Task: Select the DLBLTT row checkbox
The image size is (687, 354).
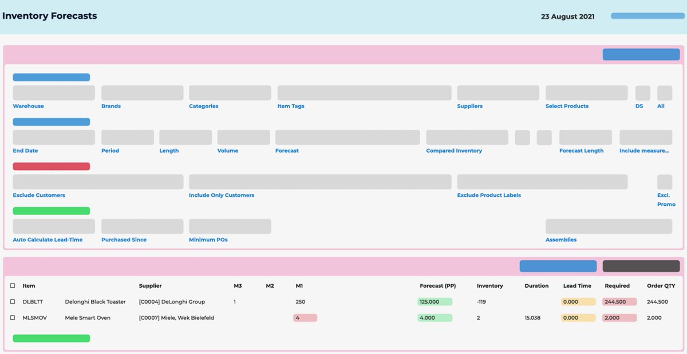Action: (x=13, y=301)
